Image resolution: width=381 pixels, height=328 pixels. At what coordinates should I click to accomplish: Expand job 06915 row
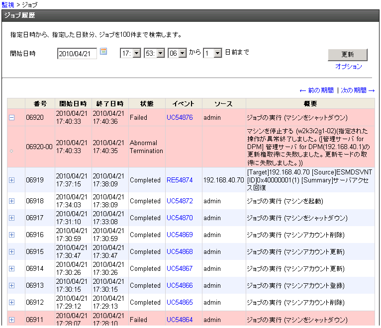(11, 252)
